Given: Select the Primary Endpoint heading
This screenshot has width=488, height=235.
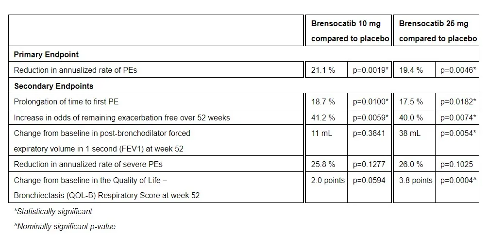Looking at the screenshot, I should coord(46,55).
